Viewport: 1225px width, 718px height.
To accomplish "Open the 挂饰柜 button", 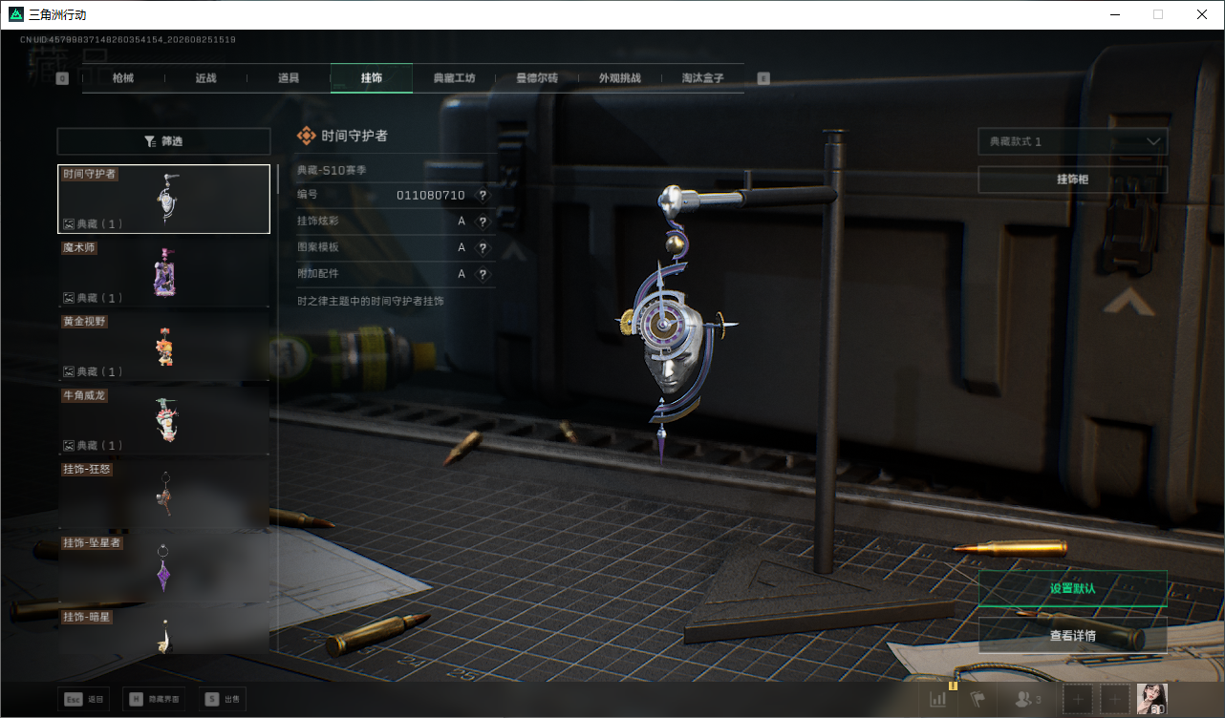I will (x=1072, y=179).
